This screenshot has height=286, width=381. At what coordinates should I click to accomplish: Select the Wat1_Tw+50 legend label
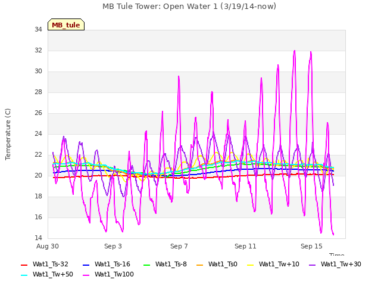pos(53,274)
